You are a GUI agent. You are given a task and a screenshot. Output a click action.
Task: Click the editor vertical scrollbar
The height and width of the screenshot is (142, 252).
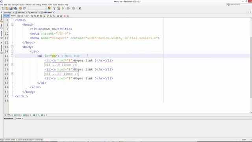pos(251,67)
